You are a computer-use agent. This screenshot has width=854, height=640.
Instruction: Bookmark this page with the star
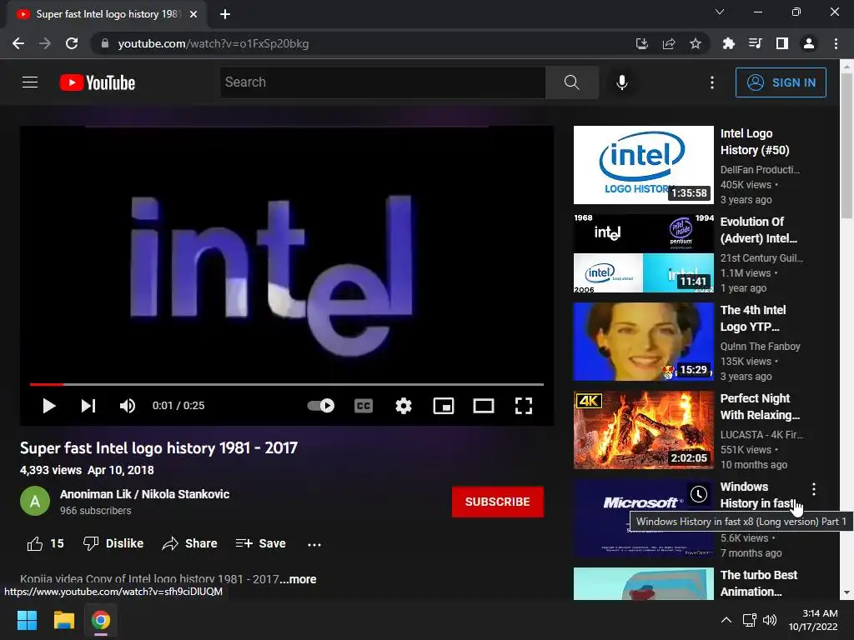[x=696, y=43]
